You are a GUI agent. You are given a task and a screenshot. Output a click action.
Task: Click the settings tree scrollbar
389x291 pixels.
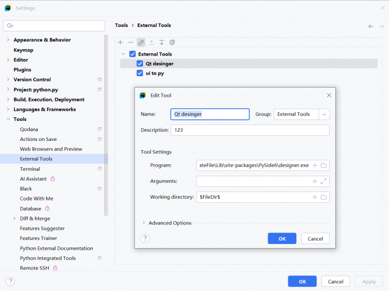click(x=106, y=125)
